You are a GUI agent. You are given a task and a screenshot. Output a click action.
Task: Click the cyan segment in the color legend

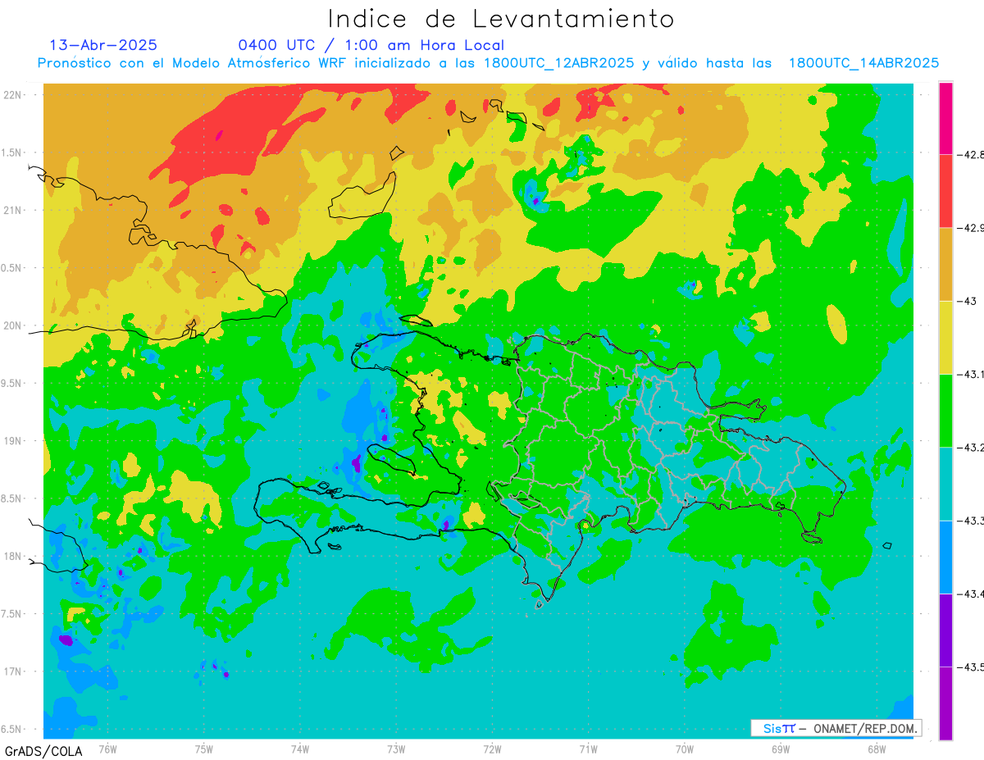(945, 484)
